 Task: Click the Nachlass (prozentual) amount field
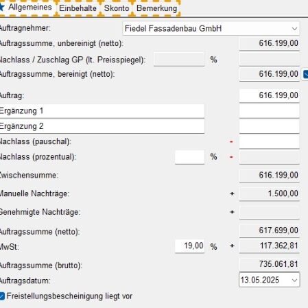(x=270, y=157)
